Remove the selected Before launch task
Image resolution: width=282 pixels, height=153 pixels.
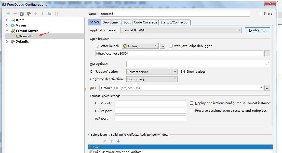98,141
